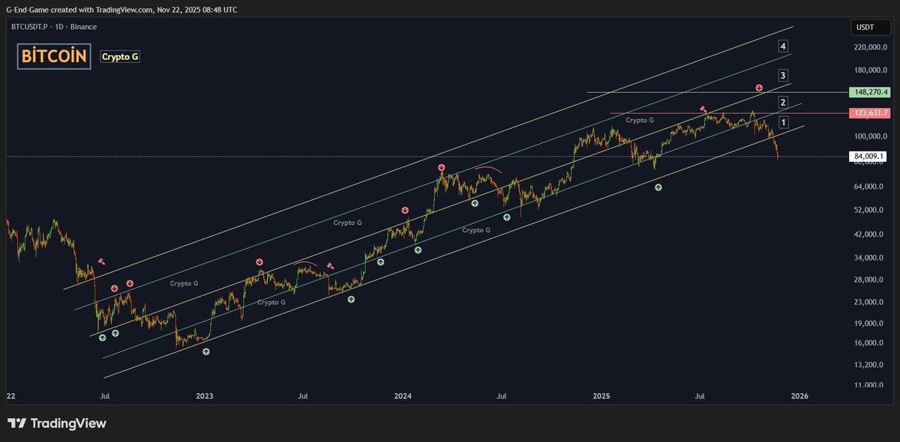
Task: Click the green up-arrow marker near the 2023 bottom
Action: [x=206, y=352]
